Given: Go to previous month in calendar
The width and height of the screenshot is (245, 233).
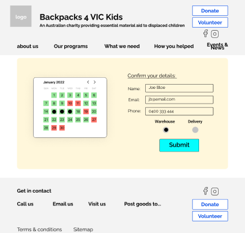Looking at the screenshot, I should click(x=88, y=82).
